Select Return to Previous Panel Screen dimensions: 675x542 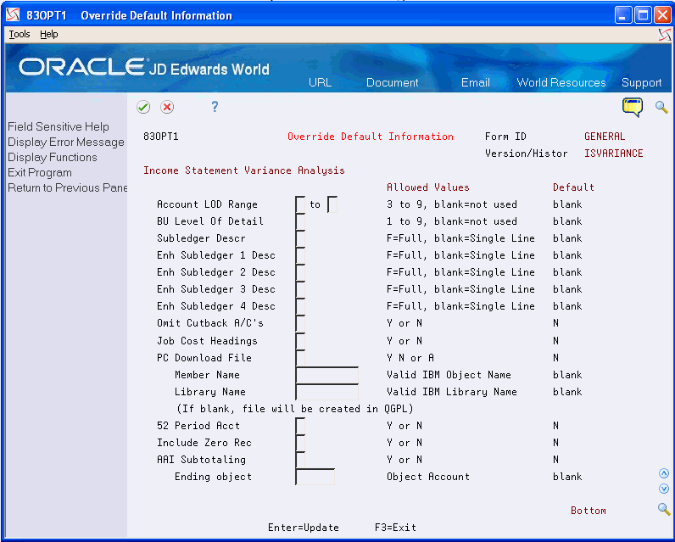tap(67, 187)
